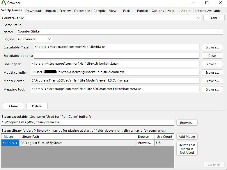Image resolution: width=227 pixels, height=170 pixels.
Task: Click the Model viewer path field
Action: (115, 81)
